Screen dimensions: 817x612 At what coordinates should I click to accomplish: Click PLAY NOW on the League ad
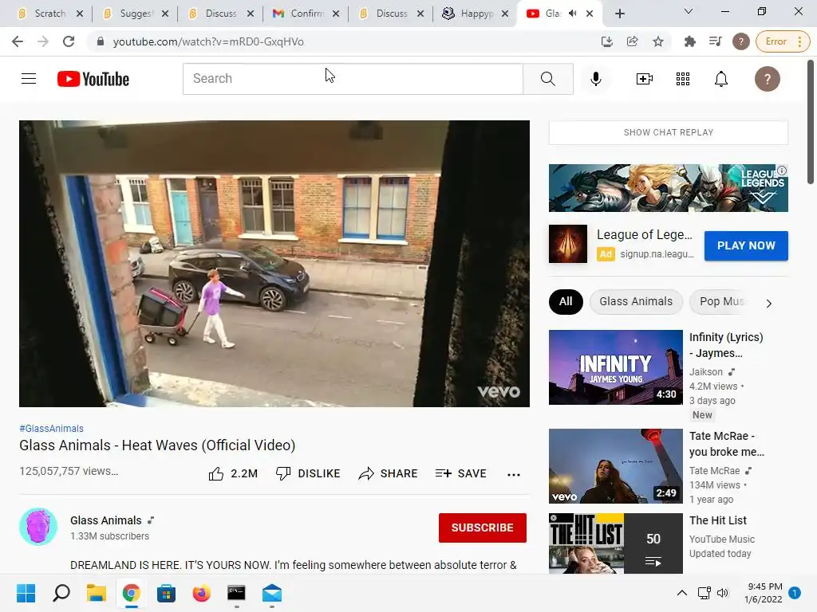[x=746, y=245]
